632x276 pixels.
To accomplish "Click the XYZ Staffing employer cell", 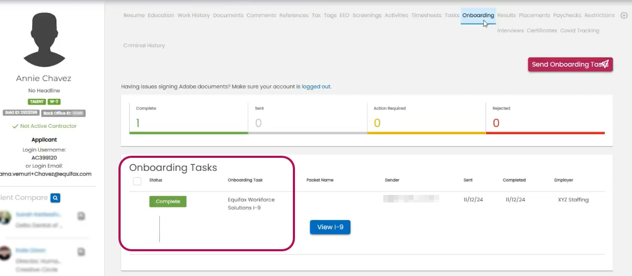I will click(573, 200).
